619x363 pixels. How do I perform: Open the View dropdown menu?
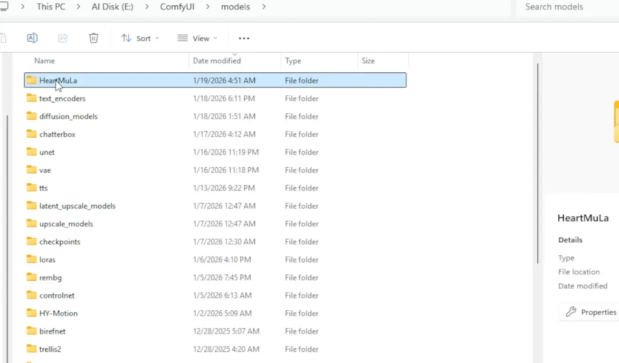(x=197, y=39)
